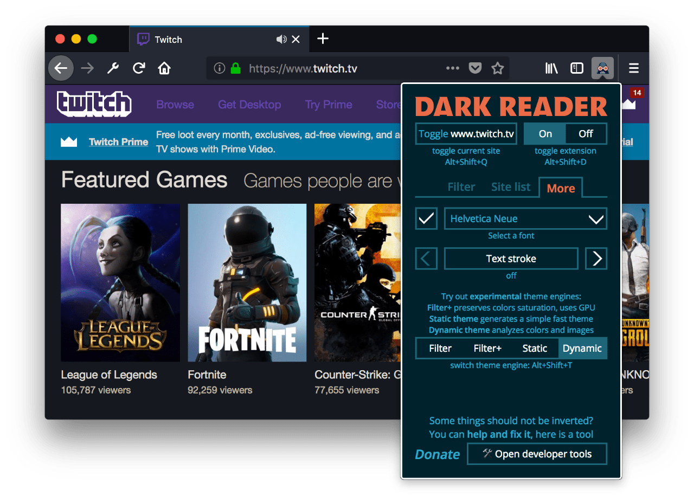The width and height of the screenshot is (694, 497).
Task: Turn the Dark Reader extension On
Action: (x=545, y=134)
